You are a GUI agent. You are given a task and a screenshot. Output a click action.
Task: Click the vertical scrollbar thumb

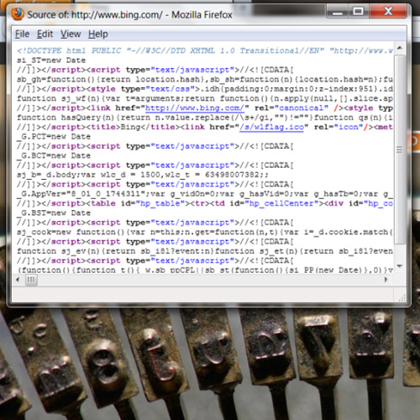tap(400, 150)
